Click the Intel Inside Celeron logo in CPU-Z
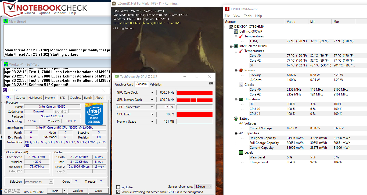367x195 pixels. coord(93,114)
